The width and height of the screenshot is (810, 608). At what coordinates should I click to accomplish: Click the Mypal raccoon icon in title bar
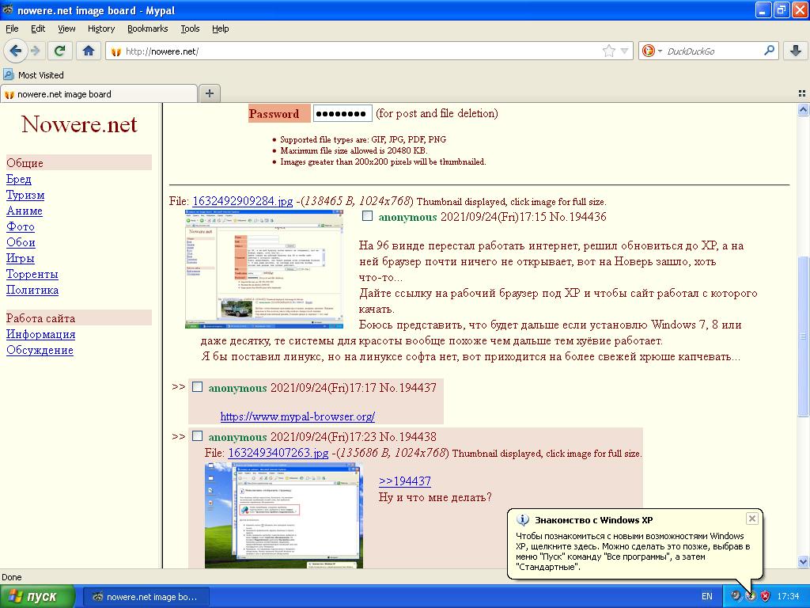click(7, 9)
